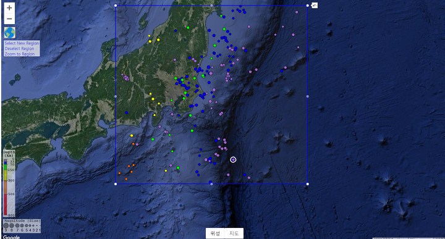The width and height of the screenshot is (445, 239).
Task: Click midpoint handle on rectangle's right edge
Action: pos(308,96)
